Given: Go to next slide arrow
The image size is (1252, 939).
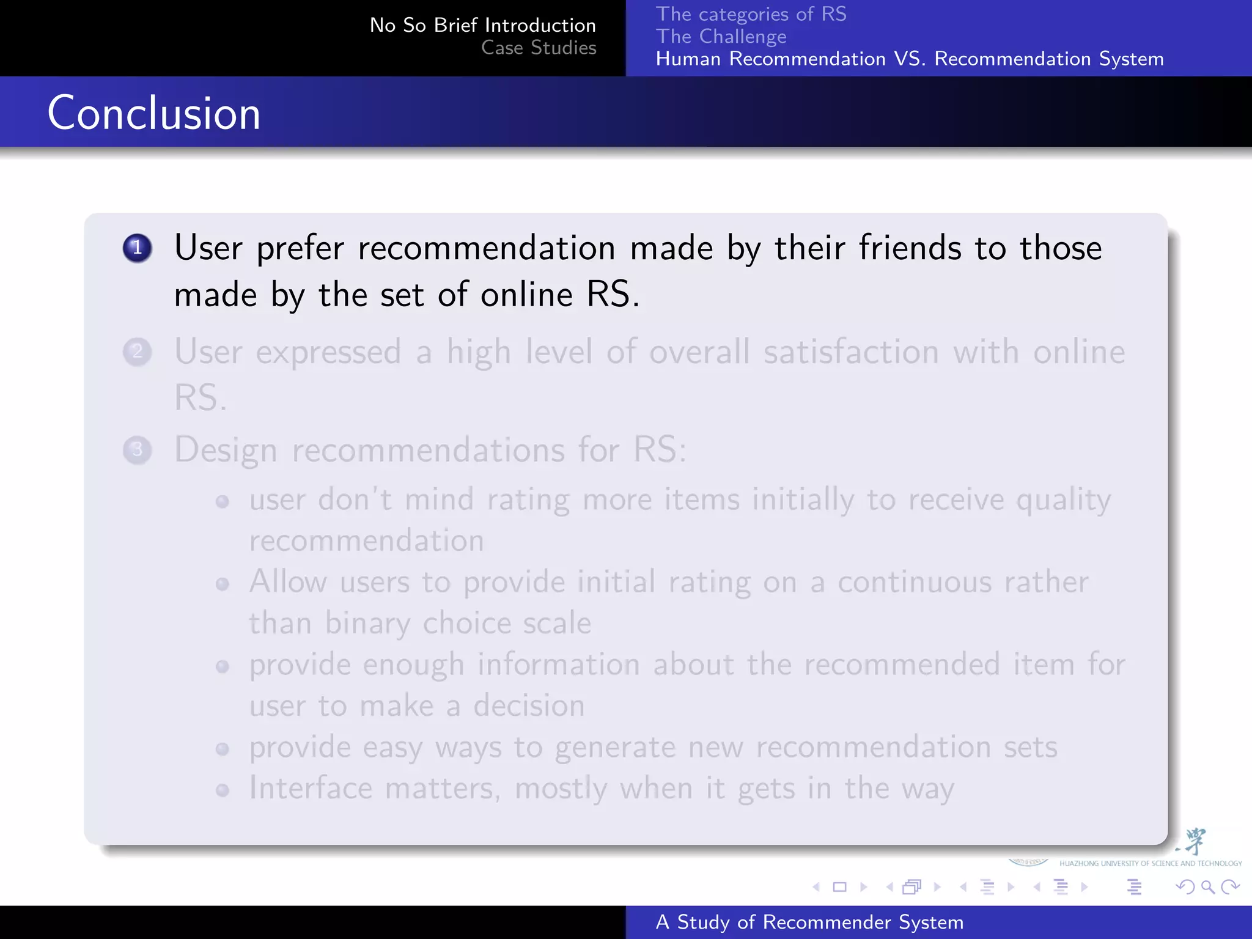Looking at the screenshot, I should [864, 887].
